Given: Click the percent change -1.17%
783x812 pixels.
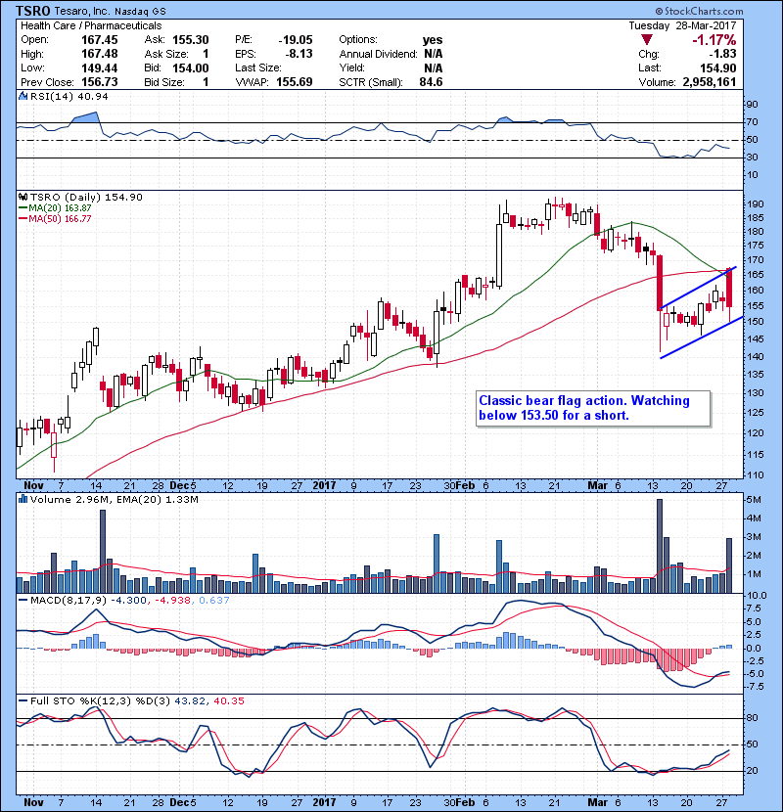Looking at the screenshot, I should (x=714, y=40).
